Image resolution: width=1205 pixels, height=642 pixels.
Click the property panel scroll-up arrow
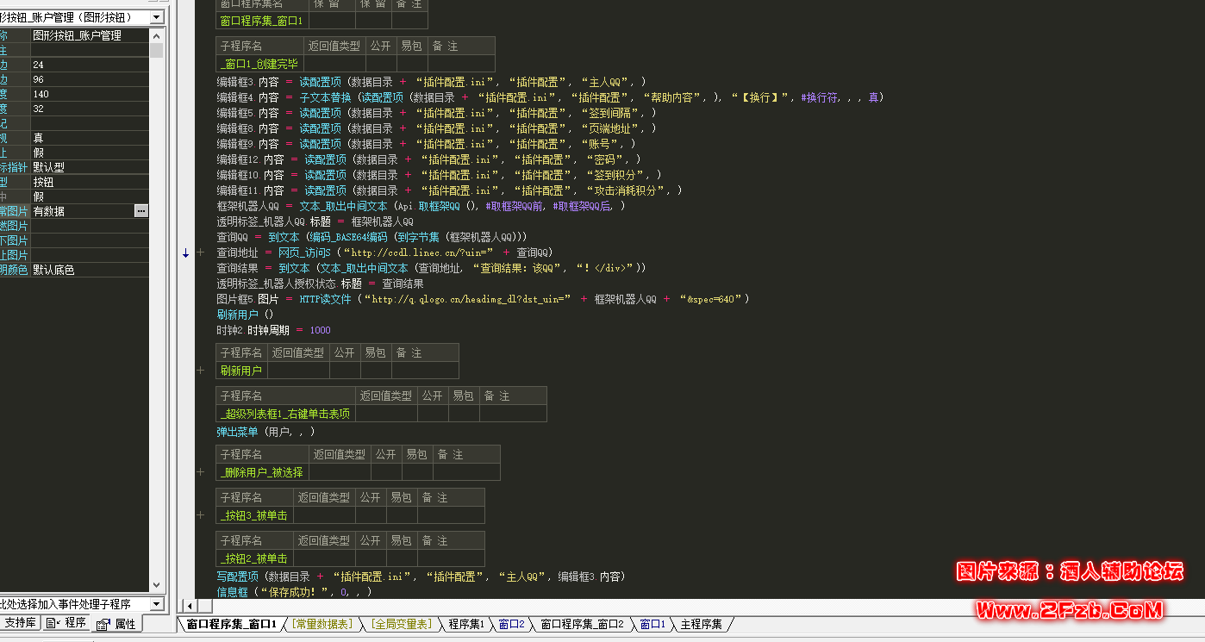point(156,35)
